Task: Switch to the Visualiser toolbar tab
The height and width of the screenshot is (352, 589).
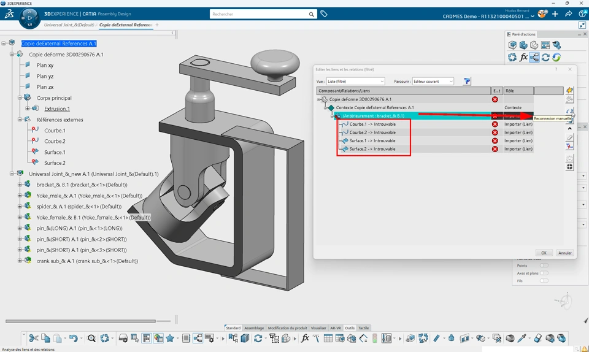Action: point(318,328)
